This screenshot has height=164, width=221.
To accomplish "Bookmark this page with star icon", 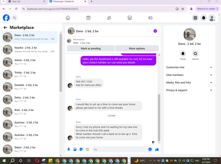I will [183, 9].
